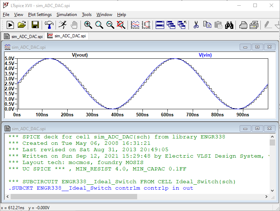Click netlist vertical scrollbar up arrow
The image size is (280, 211).
[x=272, y=137]
